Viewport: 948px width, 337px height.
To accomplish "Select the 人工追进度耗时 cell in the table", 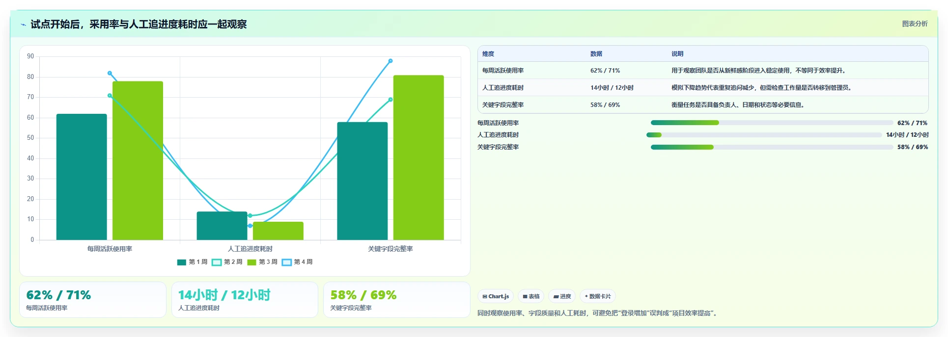I will tap(503, 88).
